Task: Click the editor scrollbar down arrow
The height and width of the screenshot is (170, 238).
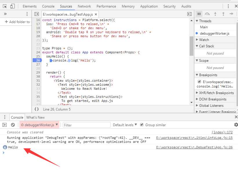Action: pos(191,102)
